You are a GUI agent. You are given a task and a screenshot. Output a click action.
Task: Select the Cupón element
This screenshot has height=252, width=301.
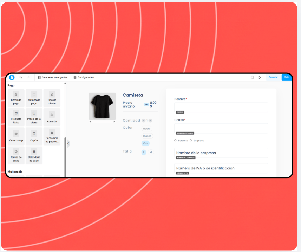pos(34,136)
